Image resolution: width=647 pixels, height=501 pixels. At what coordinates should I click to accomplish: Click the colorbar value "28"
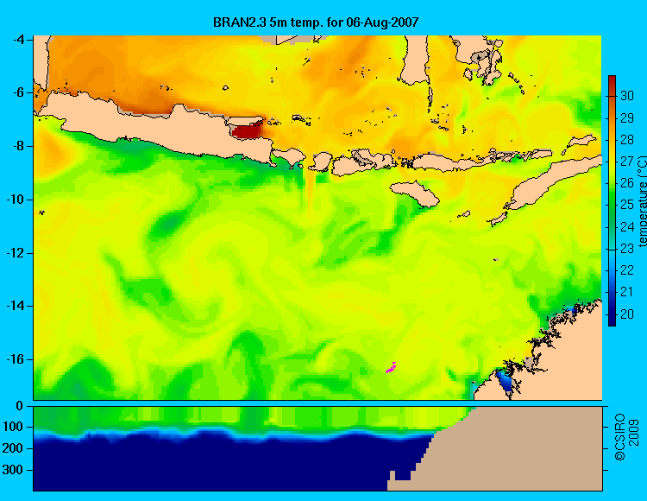tap(627, 140)
